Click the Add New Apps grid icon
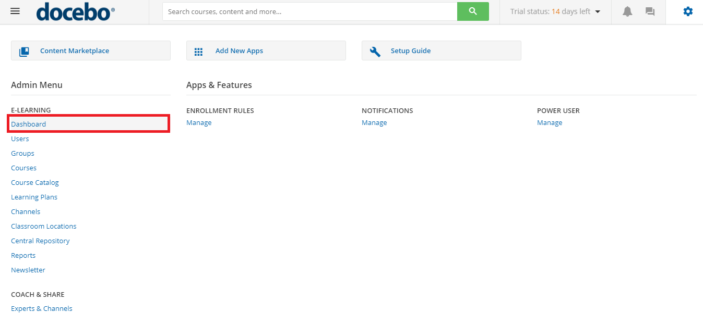Screen dimensions: 703x313 pos(198,52)
